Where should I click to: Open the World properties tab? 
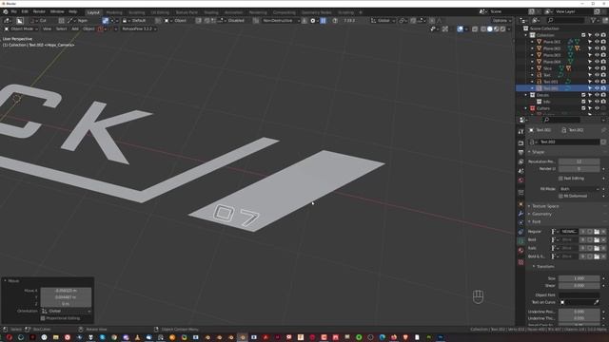coord(521,180)
